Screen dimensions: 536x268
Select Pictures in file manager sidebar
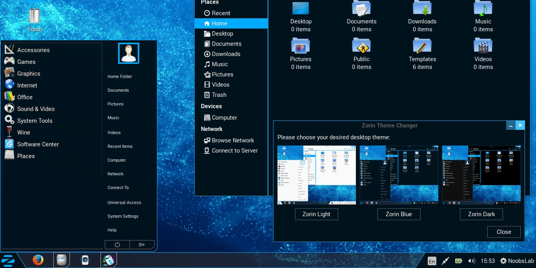pos(231,75)
